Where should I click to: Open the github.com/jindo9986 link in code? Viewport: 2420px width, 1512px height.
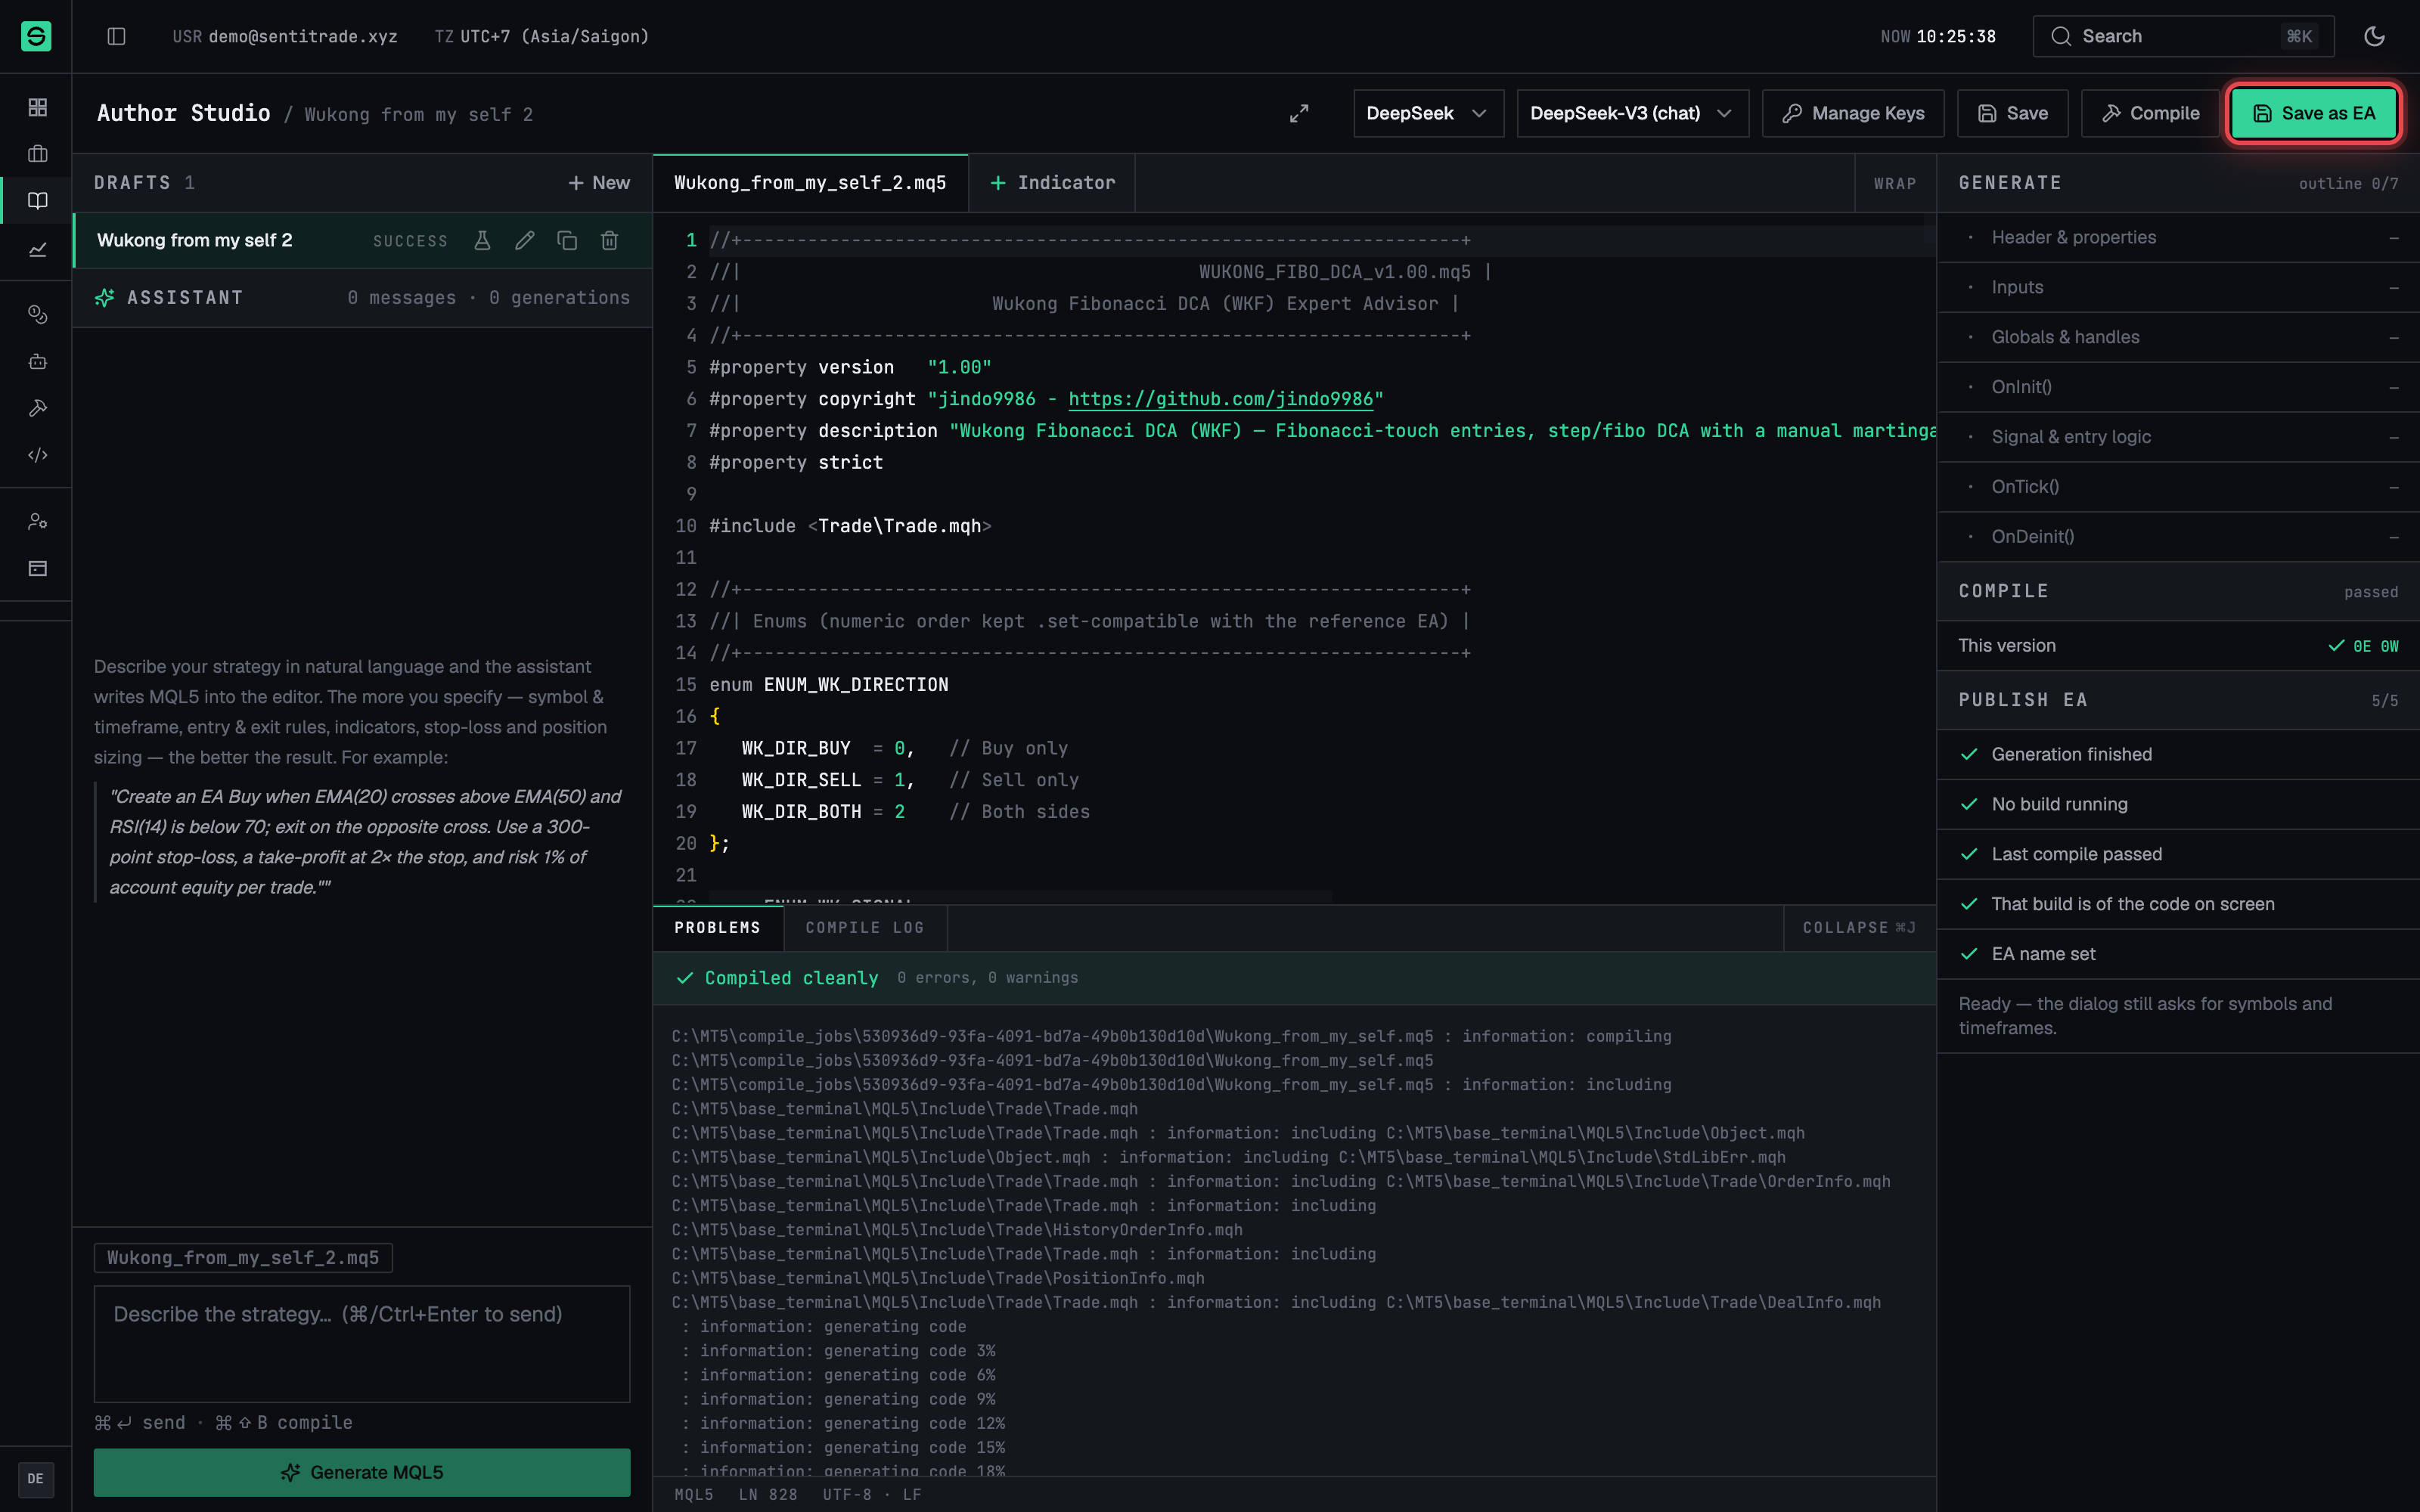coord(1220,399)
